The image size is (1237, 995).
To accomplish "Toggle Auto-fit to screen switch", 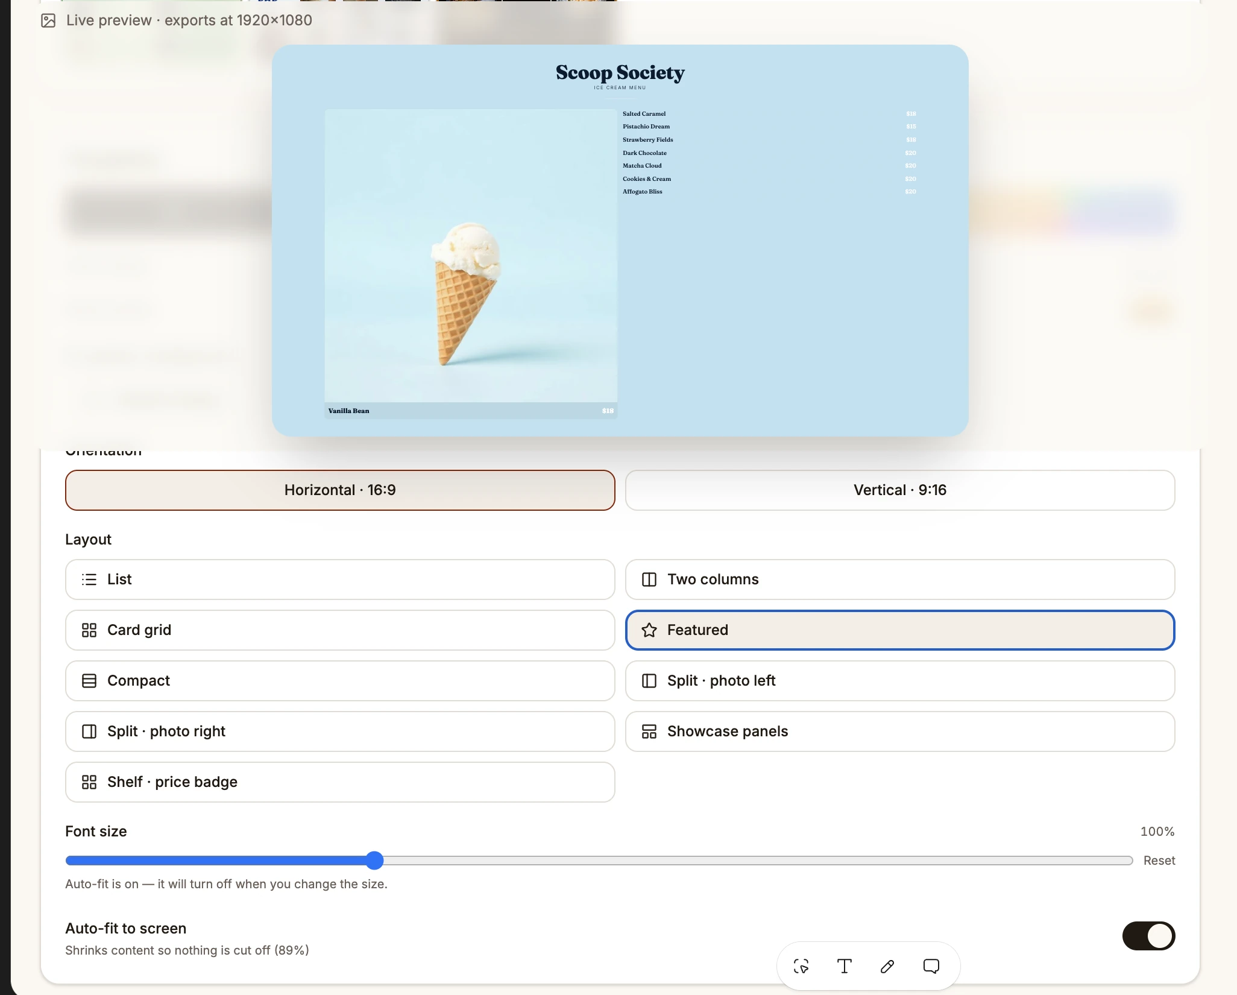I will [1148, 936].
